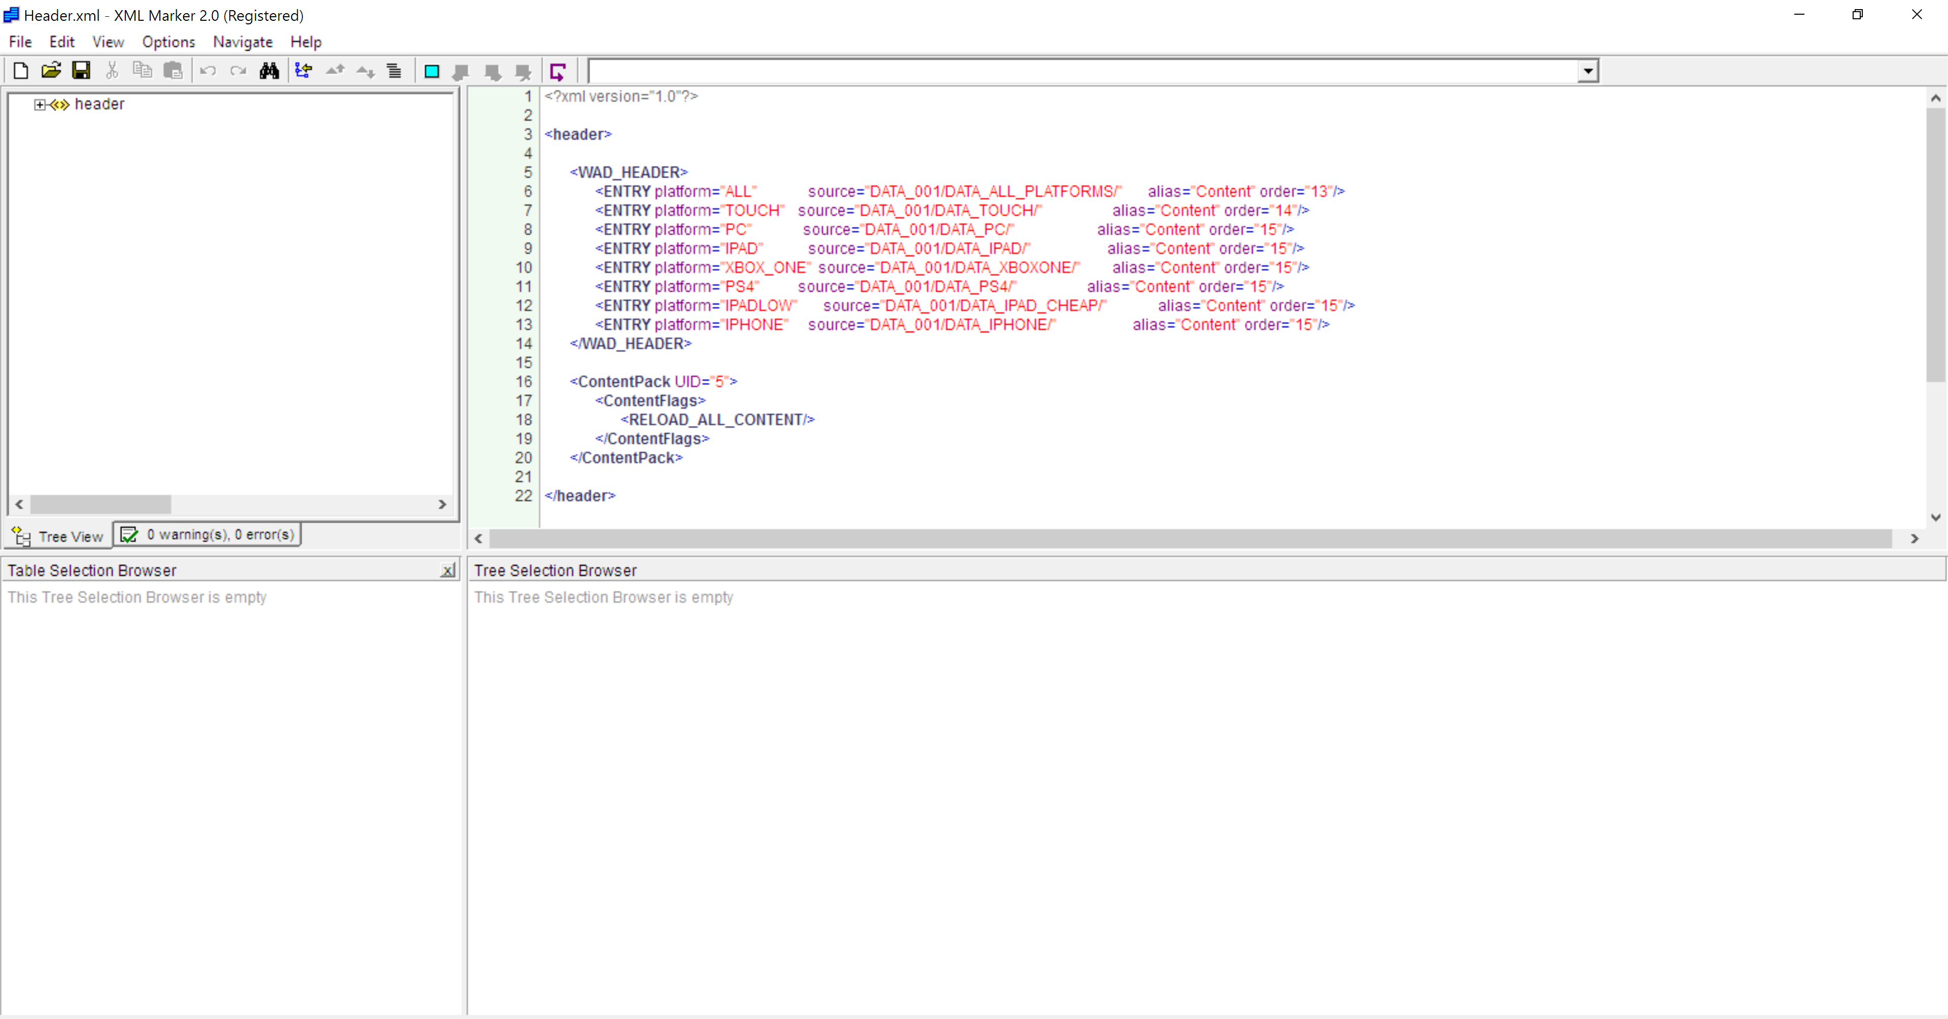The width and height of the screenshot is (1948, 1019).
Task: Click the closing </header> tag
Action: pos(580,496)
